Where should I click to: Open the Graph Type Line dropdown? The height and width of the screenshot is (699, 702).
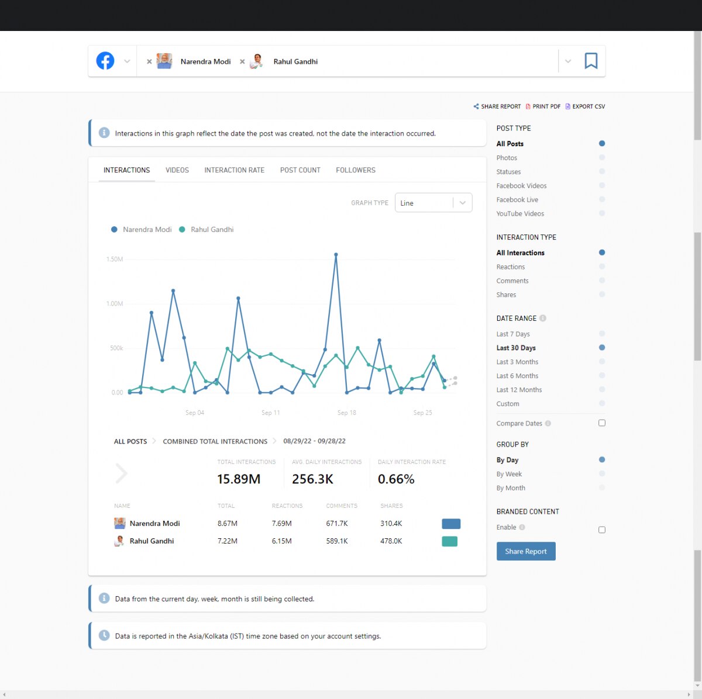(433, 203)
